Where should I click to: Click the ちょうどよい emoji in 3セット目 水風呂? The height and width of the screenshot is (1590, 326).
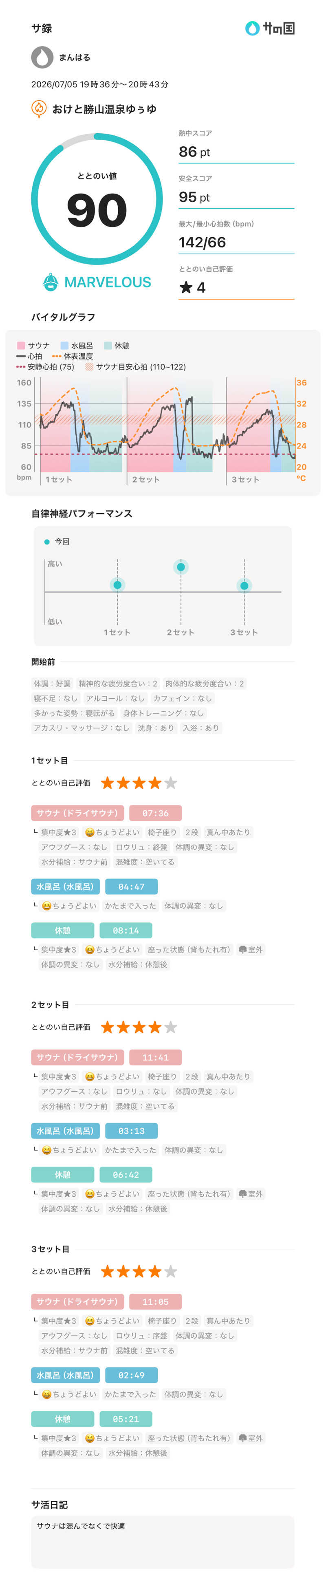(46, 1394)
